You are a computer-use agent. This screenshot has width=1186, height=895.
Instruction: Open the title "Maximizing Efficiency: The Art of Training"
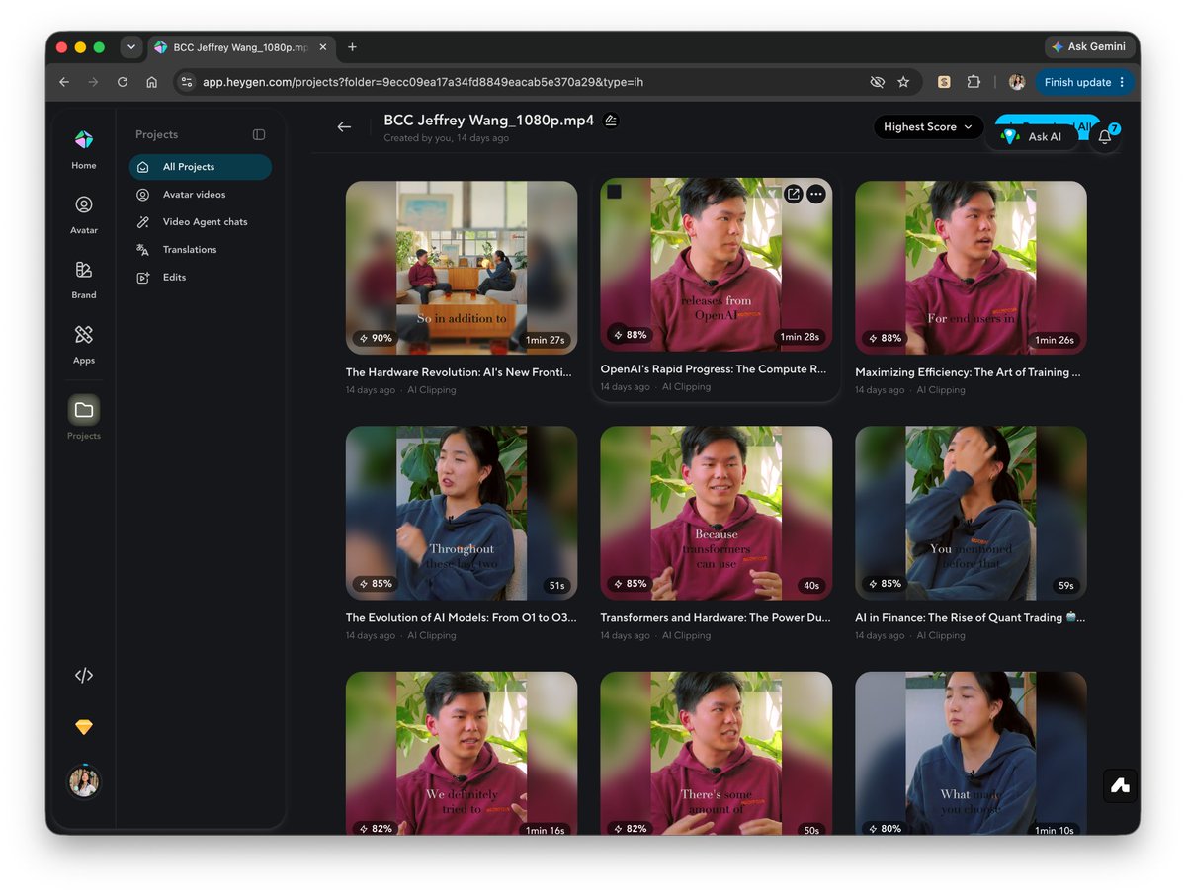pos(968,372)
